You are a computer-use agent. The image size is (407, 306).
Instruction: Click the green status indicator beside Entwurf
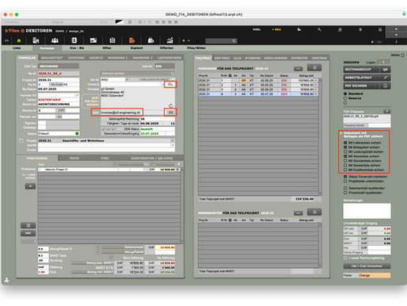coord(77,133)
